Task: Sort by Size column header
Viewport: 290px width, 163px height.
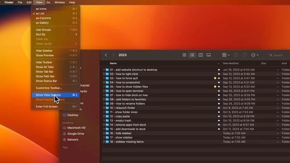Action: (x=264, y=63)
